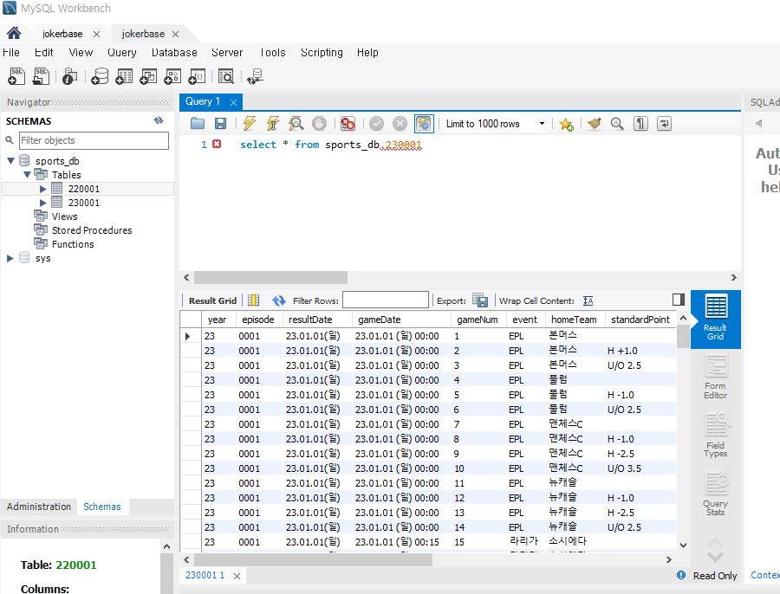Beautify the query with the broom icon
This screenshot has height=594, width=780.
pyautogui.click(x=594, y=123)
